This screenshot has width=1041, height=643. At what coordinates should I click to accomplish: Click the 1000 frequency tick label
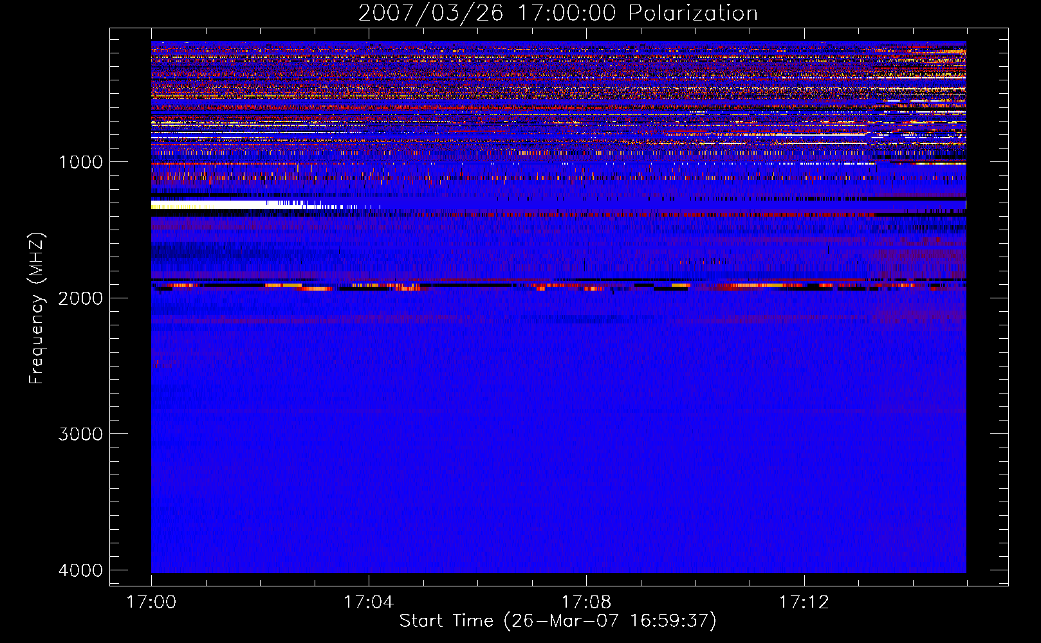click(x=81, y=162)
